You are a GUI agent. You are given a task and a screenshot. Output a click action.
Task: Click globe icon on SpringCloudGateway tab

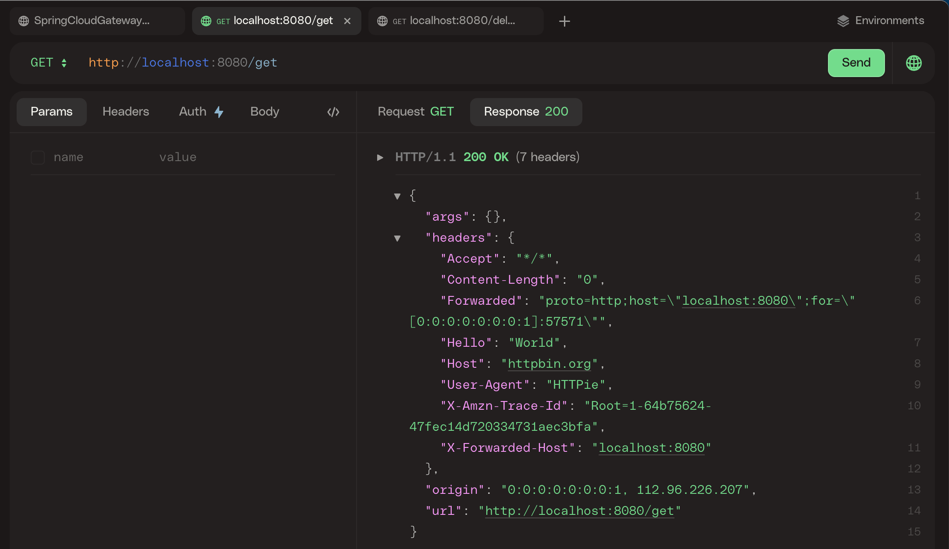click(x=24, y=21)
